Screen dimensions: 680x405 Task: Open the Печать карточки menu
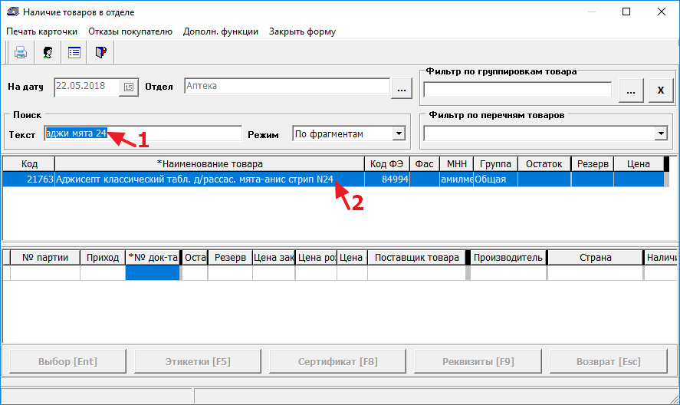pos(42,31)
